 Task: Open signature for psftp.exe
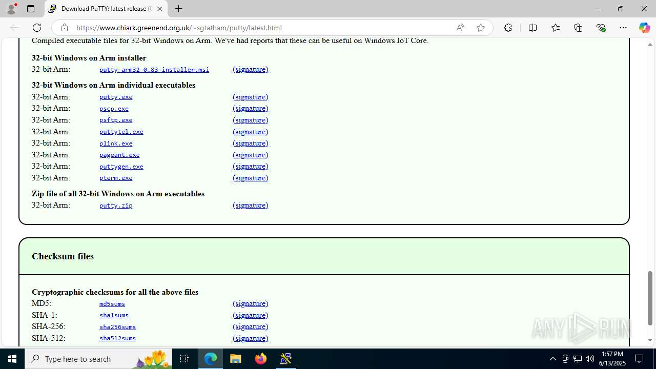[250, 120]
